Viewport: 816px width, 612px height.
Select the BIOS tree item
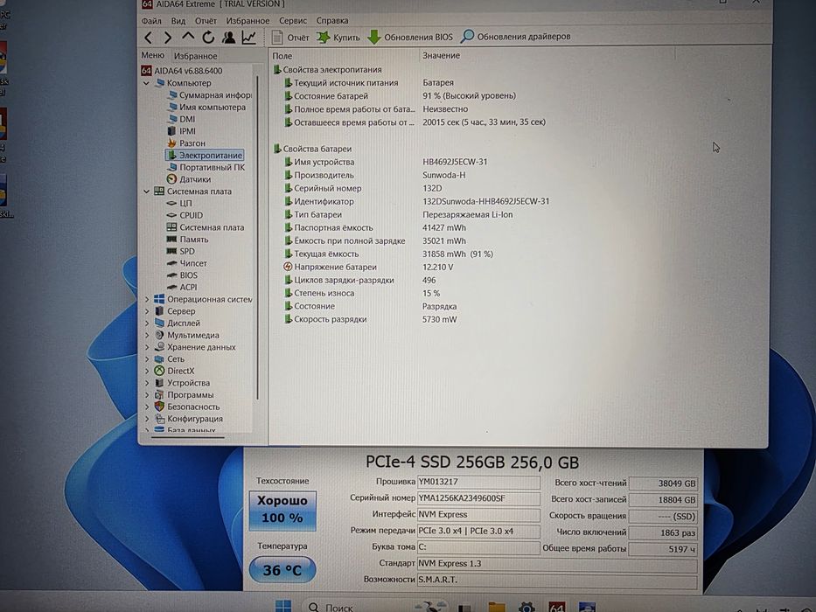click(x=182, y=275)
